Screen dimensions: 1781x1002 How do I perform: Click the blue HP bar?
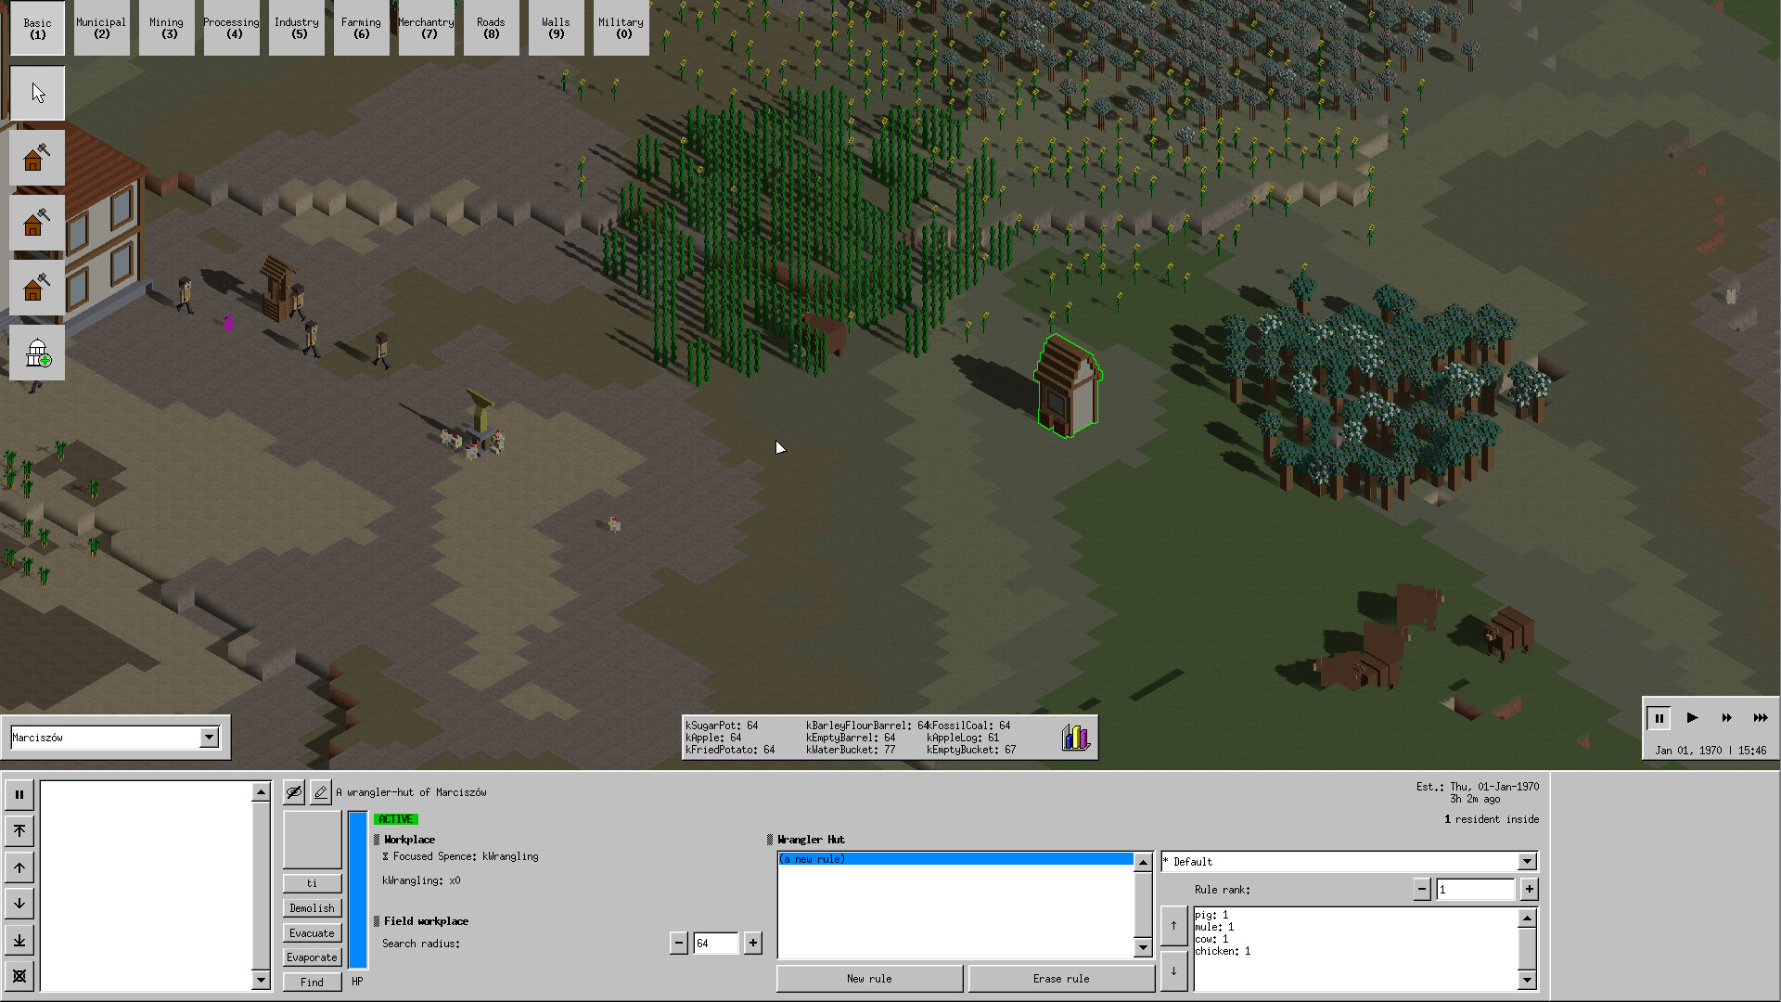click(x=357, y=889)
